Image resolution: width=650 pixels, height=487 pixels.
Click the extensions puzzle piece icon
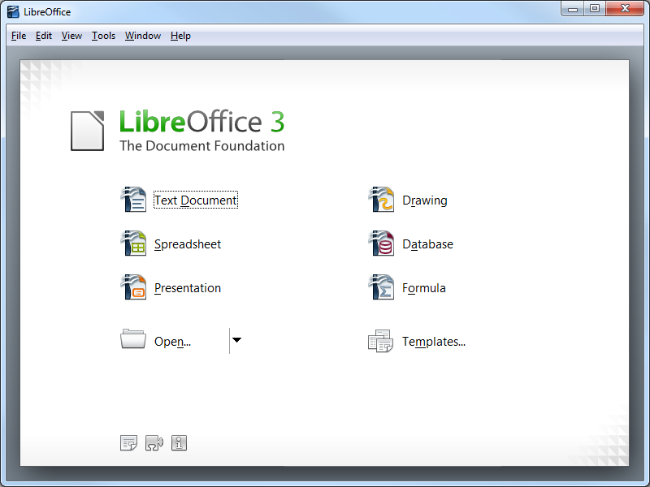pos(154,443)
